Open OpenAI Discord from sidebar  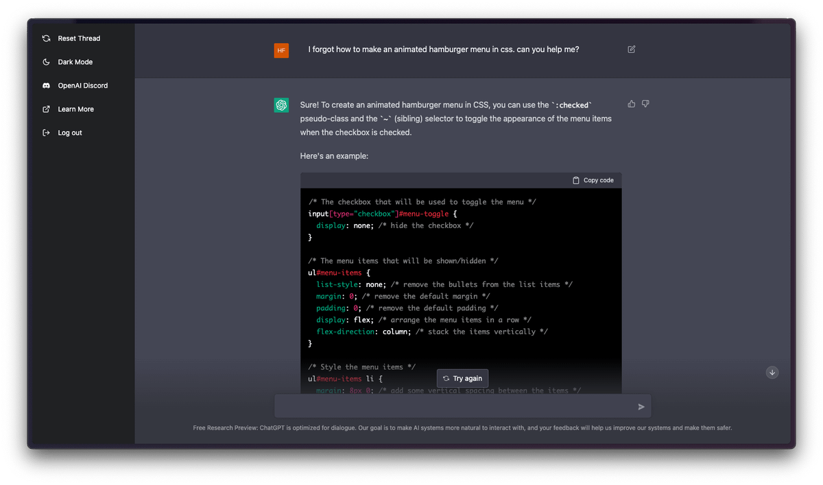point(82,86)
